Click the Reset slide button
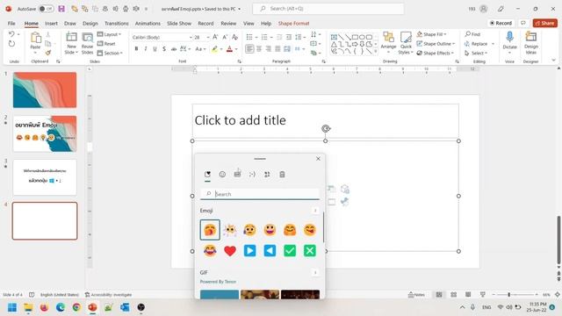This screenshot has height=316, width=562. pyautogui.click(x=106, y=44)
